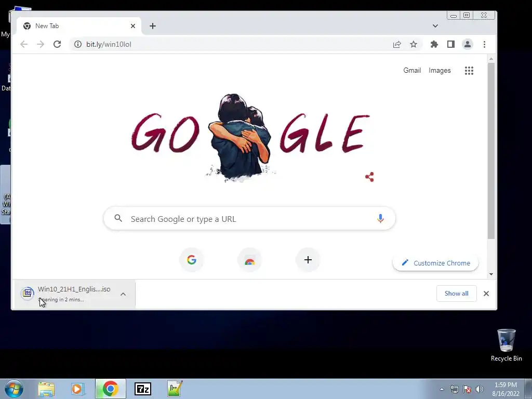
Task: Open Notepad++ from the taskbar
Action: click(175, 389)
